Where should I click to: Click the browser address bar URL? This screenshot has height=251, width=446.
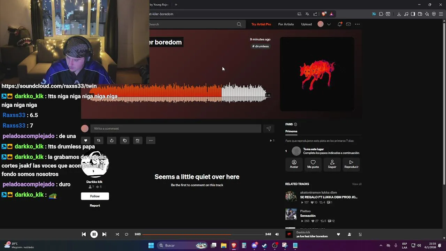[161, 14]
